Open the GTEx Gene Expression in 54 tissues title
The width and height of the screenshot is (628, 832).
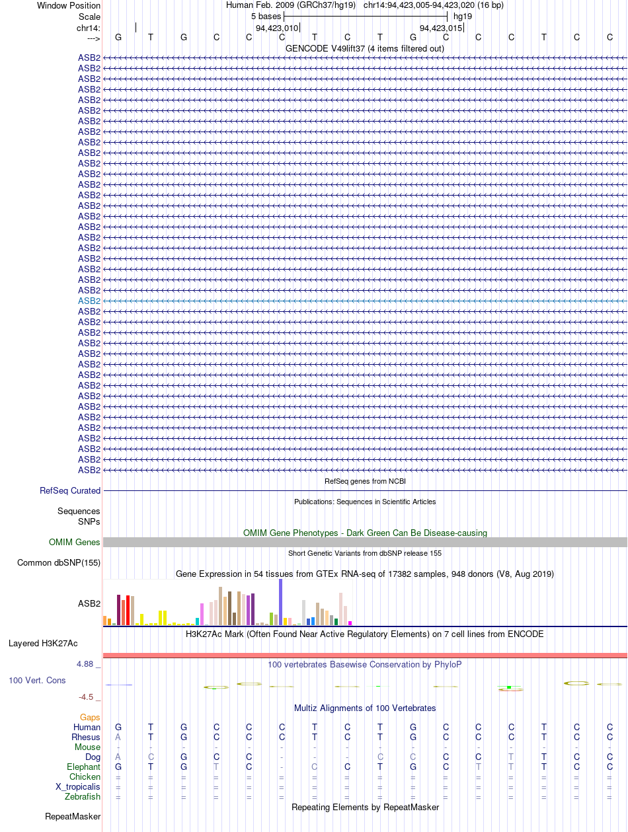pos(365,574)
